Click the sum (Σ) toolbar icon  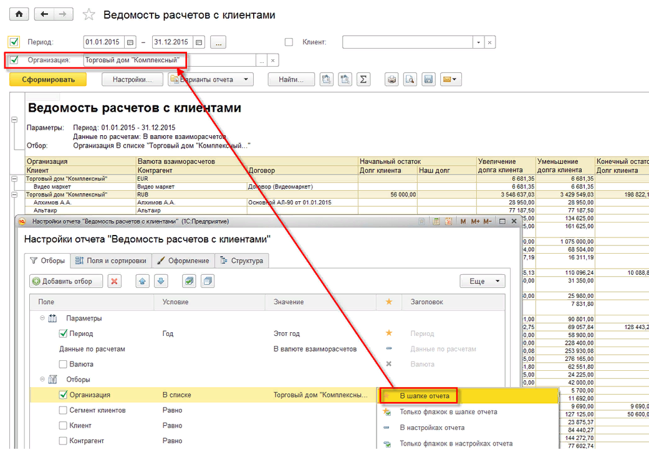click(x=363, y=79)
